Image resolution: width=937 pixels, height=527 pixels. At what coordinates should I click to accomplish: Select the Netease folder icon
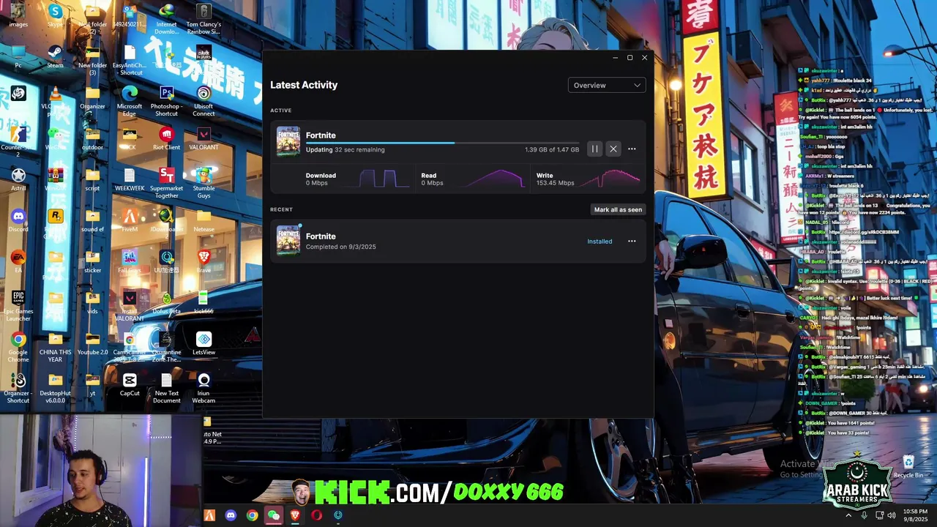[204, 220]
